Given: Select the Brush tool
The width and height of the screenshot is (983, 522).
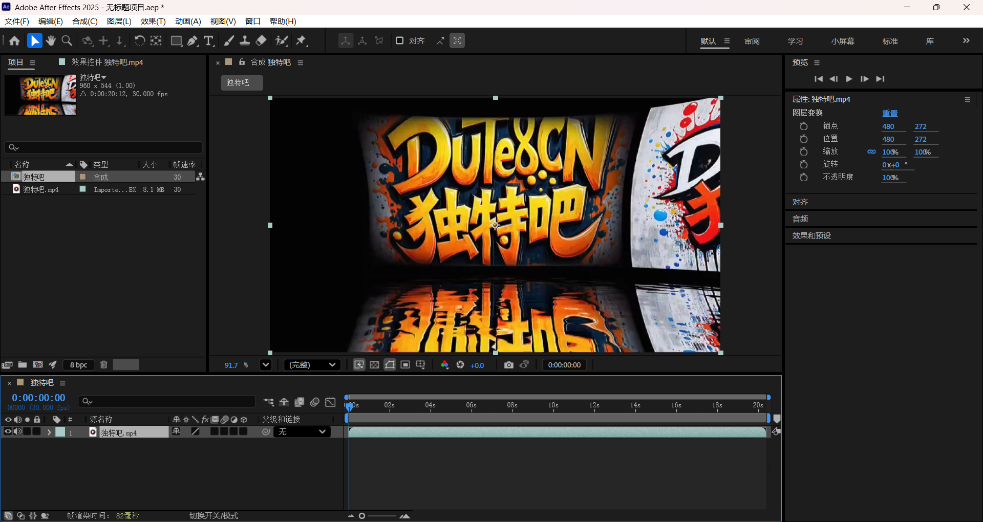Looking at the screenshot, I should (229, 41).
